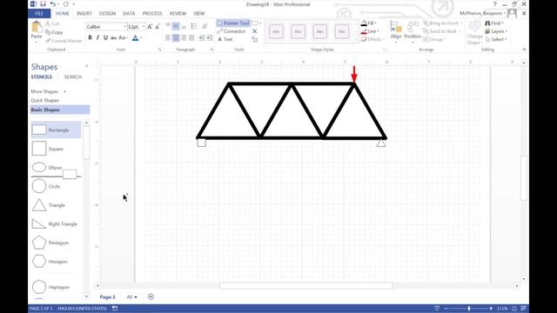The width and height of the screenshot is (557, 313).
Task: Toggle Align Left text option
Action: 168,37
